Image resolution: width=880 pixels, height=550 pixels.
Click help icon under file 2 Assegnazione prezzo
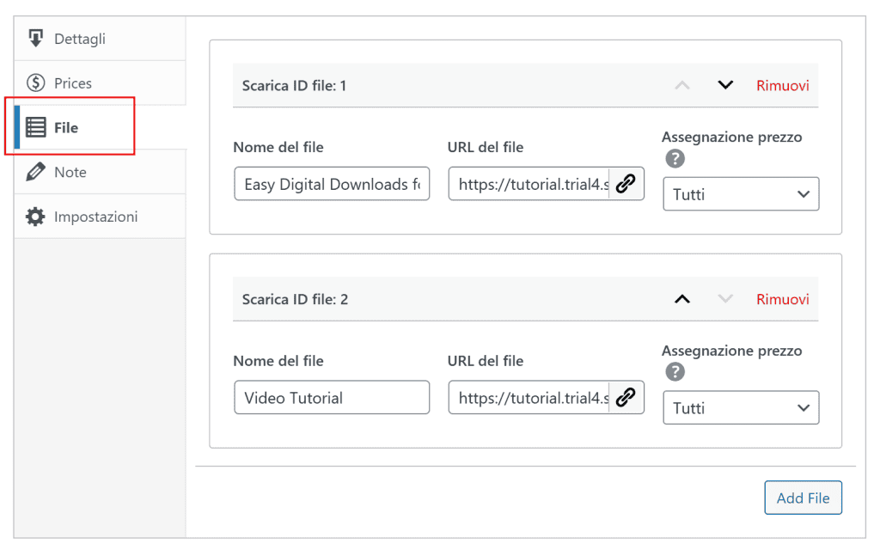[675, 372]
